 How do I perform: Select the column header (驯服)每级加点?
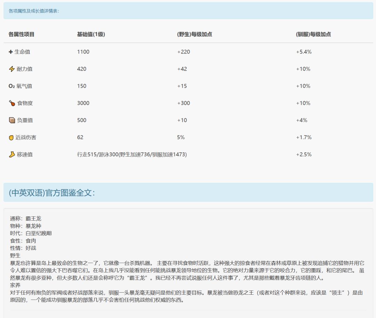pos(313,34)
